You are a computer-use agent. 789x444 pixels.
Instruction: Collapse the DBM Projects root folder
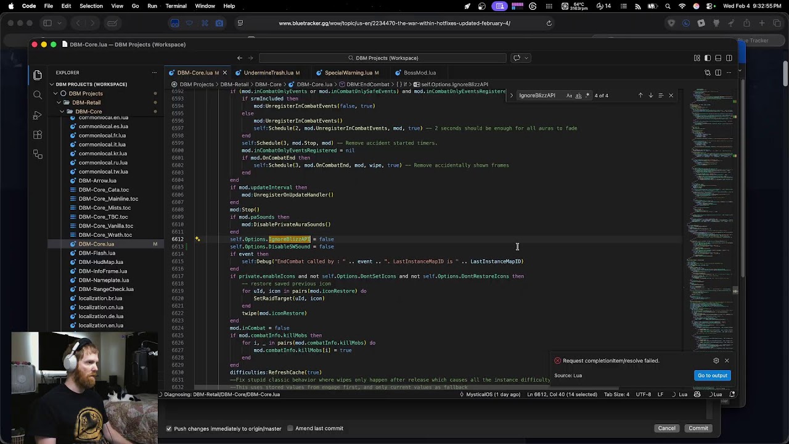point(86,94)
